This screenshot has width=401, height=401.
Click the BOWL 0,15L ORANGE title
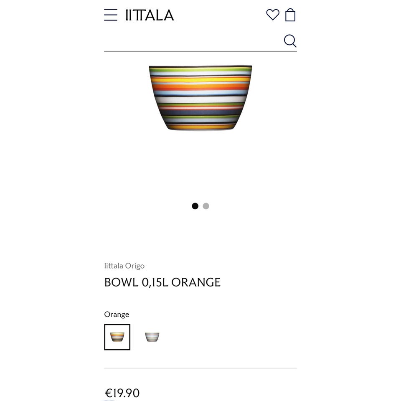[162, 282]
